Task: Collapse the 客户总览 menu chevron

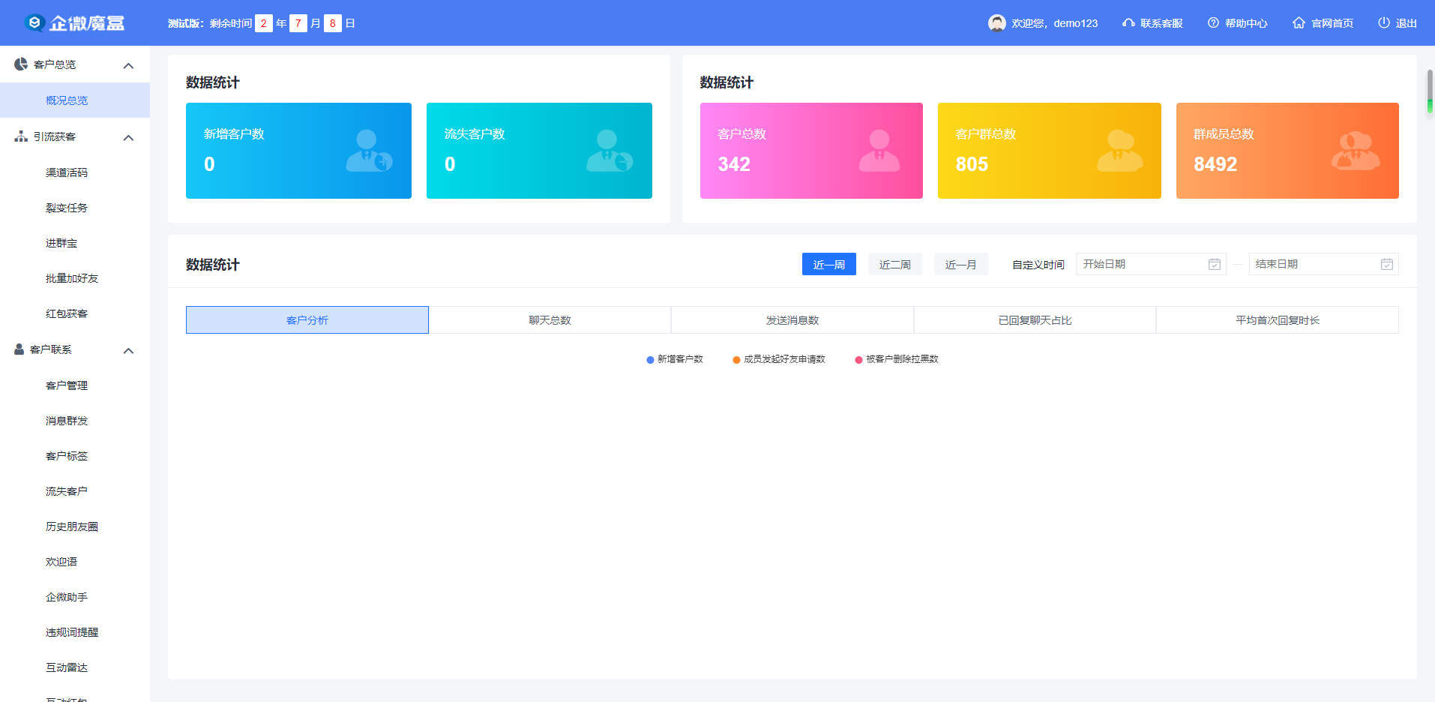Action: pos(128,65)
